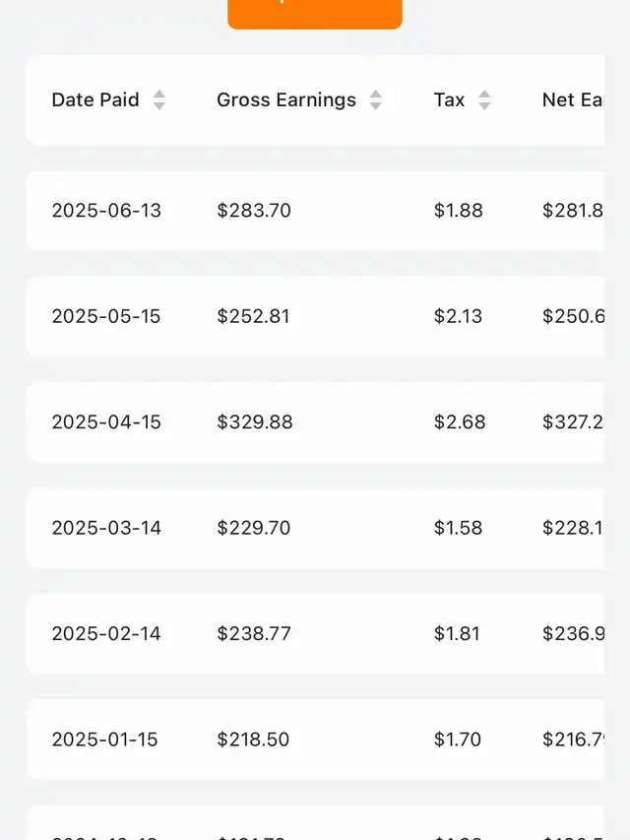Open the 2025-05-15 payment row
The width and height of the screenshot is (630, 840).
click(315, 316)
